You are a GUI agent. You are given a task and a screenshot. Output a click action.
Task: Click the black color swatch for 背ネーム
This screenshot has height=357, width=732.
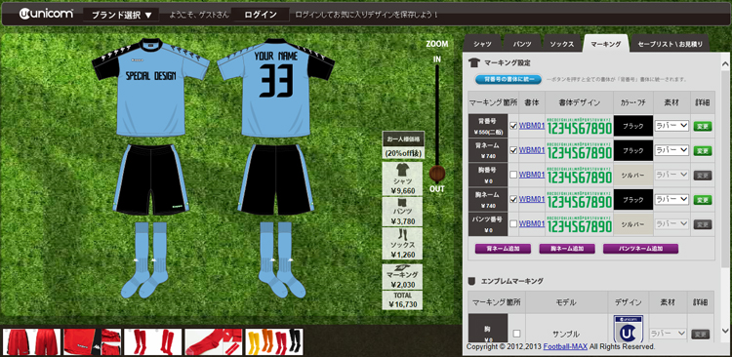[x=633, y=150]
